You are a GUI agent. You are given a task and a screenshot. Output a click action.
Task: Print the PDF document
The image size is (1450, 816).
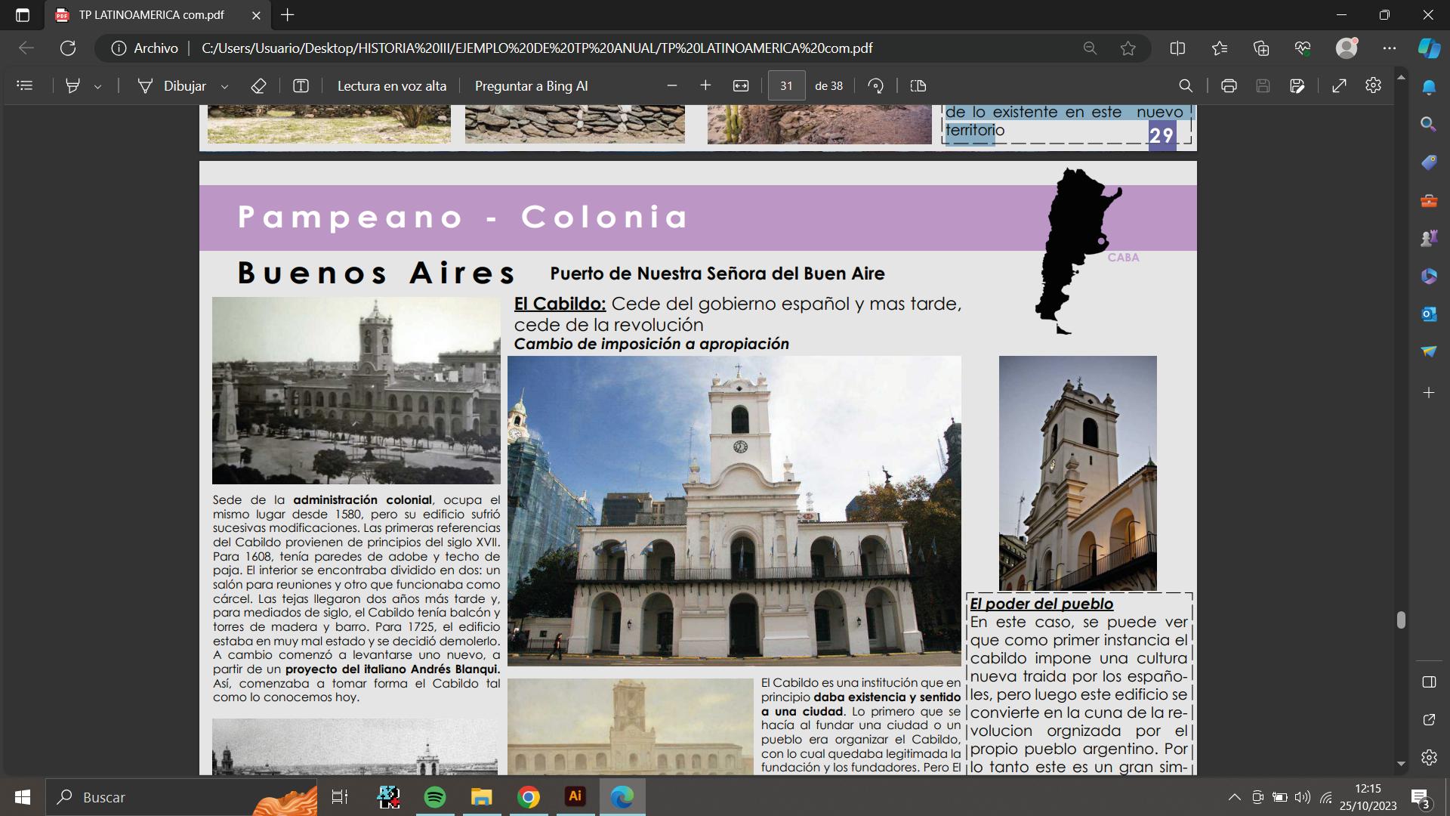pyautogui.click(x=1229, y=86)
